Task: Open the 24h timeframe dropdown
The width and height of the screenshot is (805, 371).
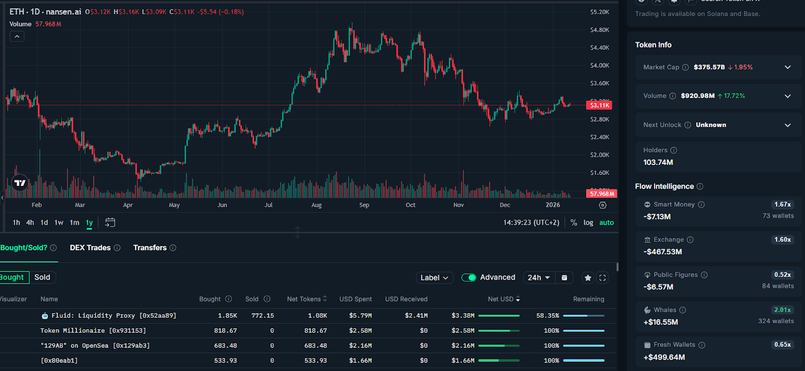Action: point(538,277)
